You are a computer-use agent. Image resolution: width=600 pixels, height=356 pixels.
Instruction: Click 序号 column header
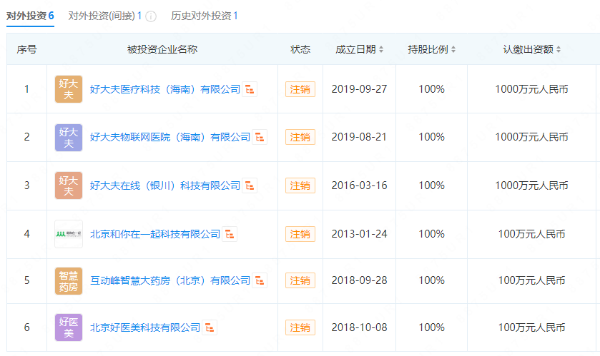pyautogui.click(x=26, y=49)
